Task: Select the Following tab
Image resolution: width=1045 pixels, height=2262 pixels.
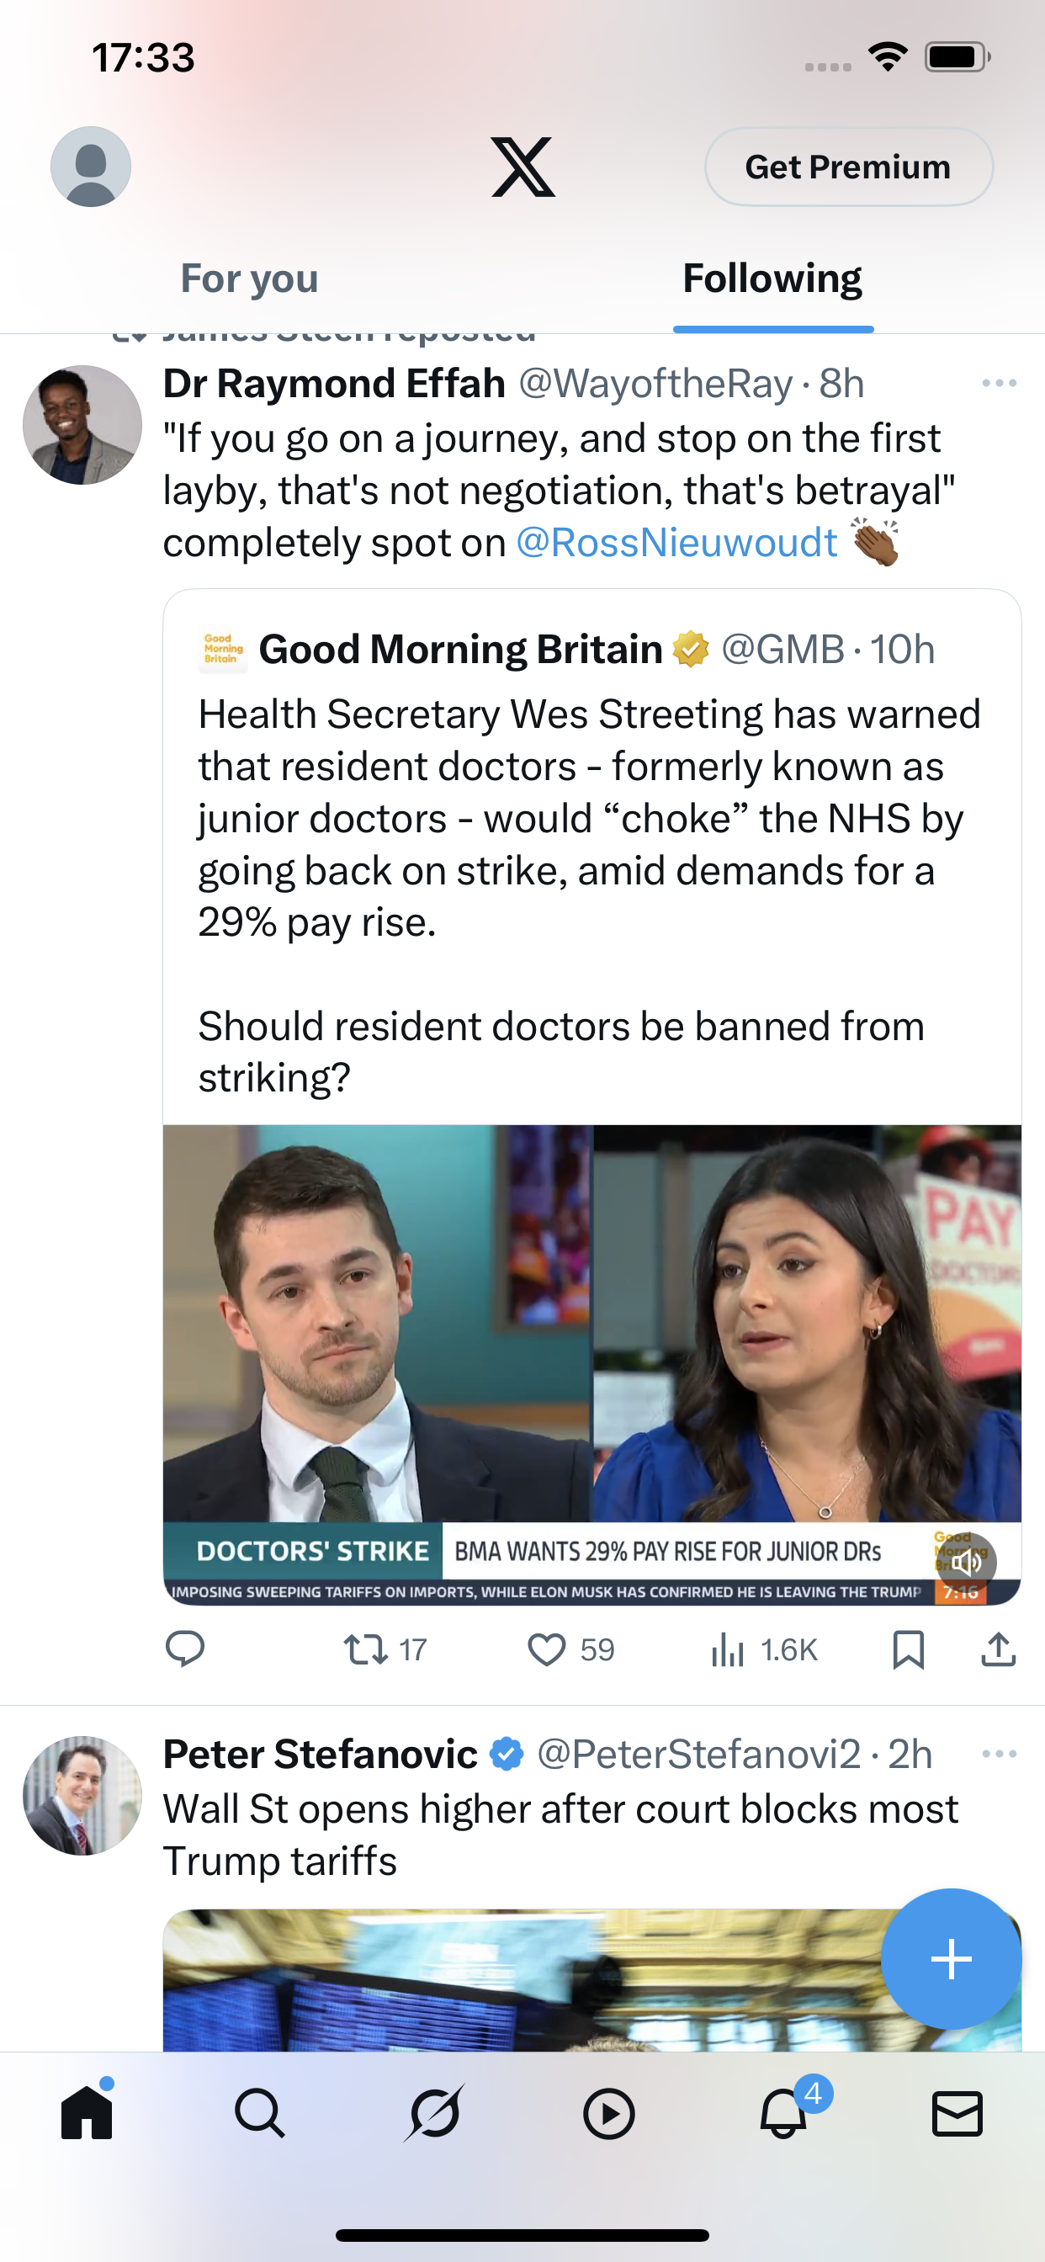Action: 772,279
